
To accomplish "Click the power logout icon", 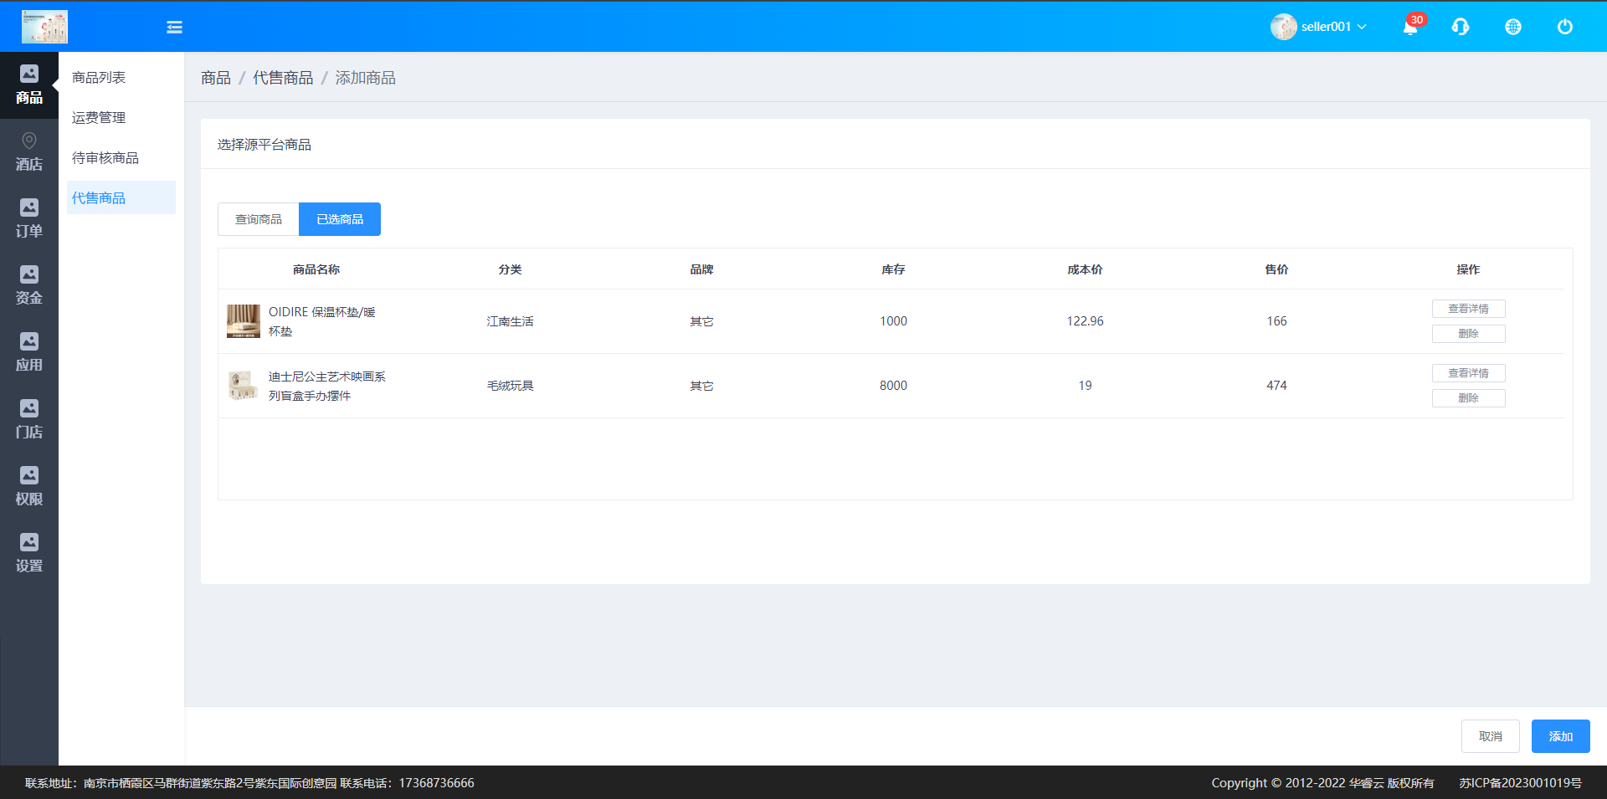I will coord(1564,27).
